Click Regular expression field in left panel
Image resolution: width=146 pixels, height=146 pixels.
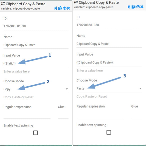[27, 115]
